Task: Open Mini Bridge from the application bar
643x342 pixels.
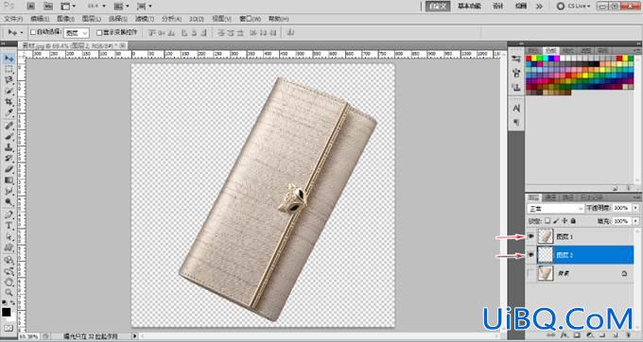Action: point(48,7)
